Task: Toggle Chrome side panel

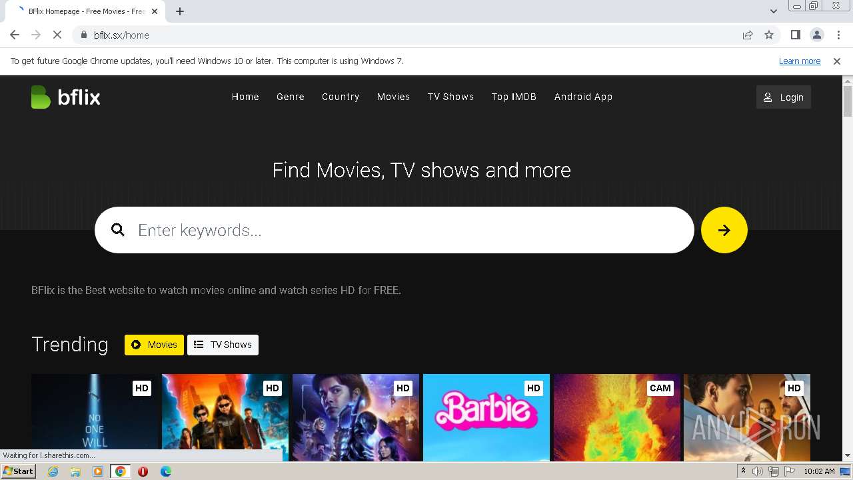Action: click(796, 35)
